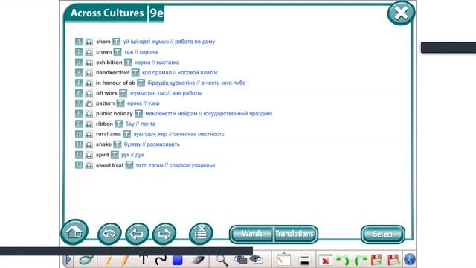The image size is (476, 268).
Task: Play audio for the word shake
Action: (x=89, y=144)
